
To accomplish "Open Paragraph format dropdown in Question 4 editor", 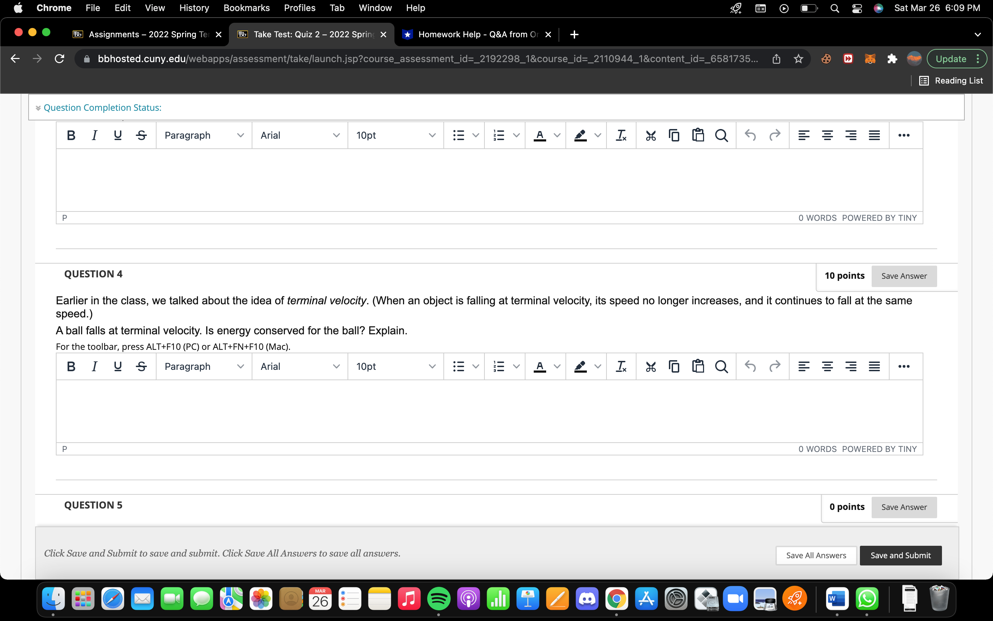I will pyautogui.click(x=204, y=366).
